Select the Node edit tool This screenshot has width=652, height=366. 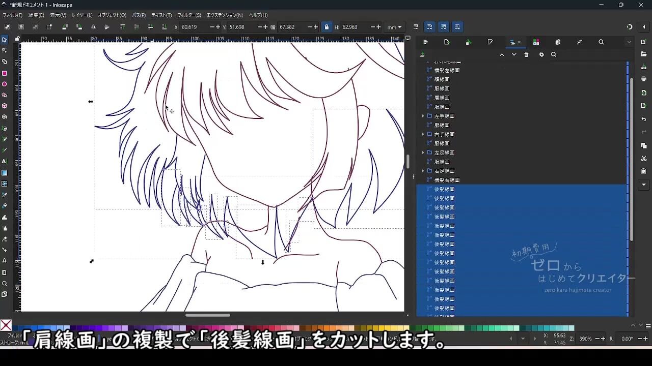[x=5, y=50]
